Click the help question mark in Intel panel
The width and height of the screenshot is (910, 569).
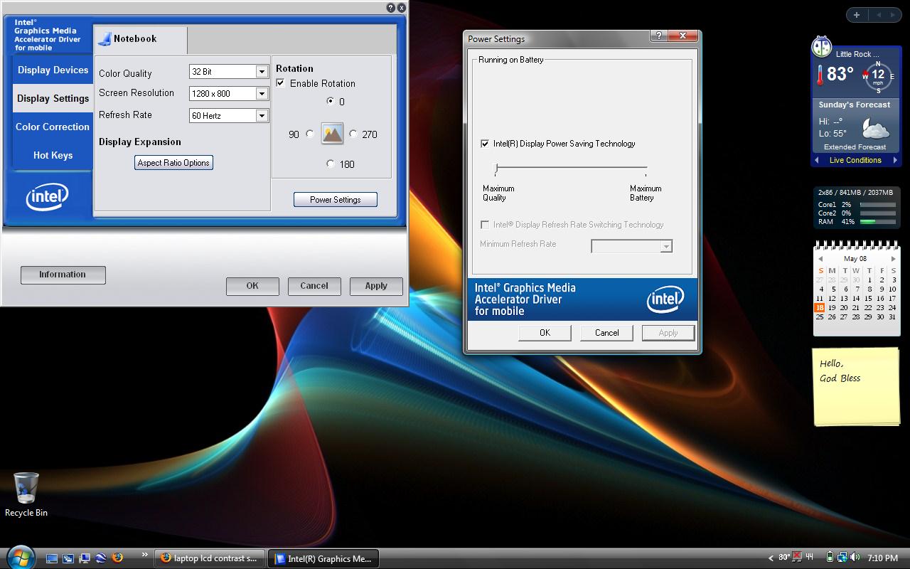pyautogui.click(x=390, y=8)
